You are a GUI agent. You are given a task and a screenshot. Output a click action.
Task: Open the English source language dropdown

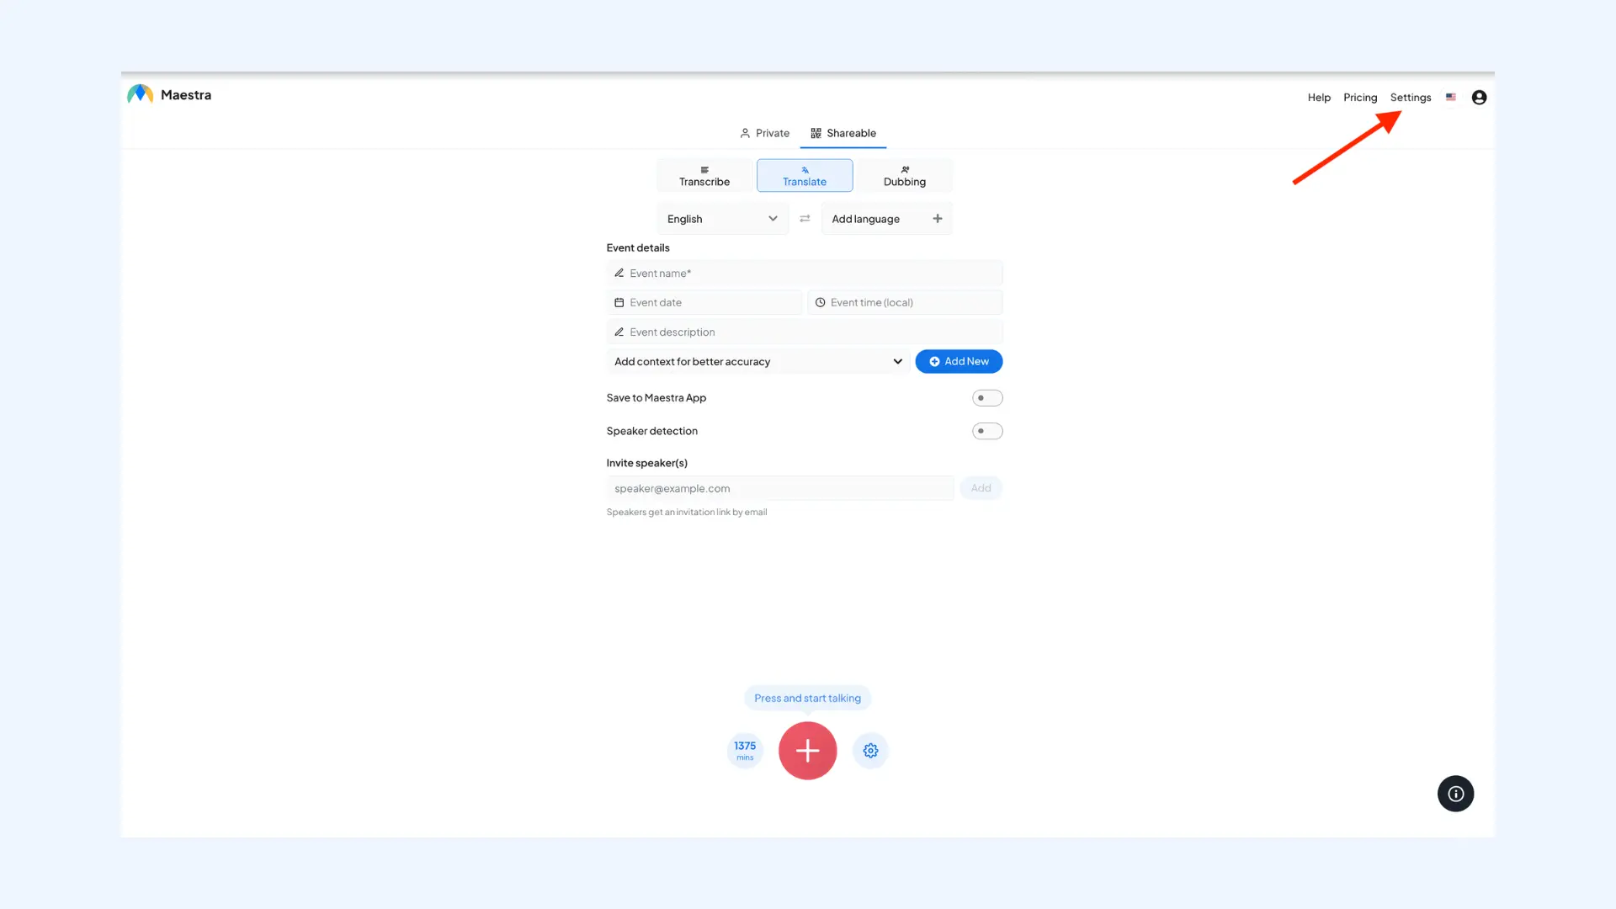tap(721, 218)
